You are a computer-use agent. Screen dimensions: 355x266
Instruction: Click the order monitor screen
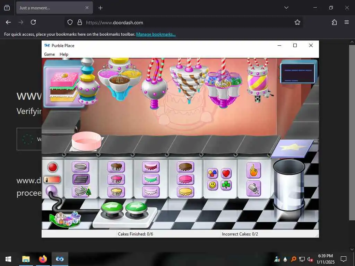click(298, 73)
